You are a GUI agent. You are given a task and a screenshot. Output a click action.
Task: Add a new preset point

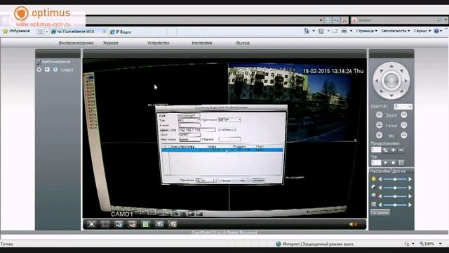coord(393,150)
